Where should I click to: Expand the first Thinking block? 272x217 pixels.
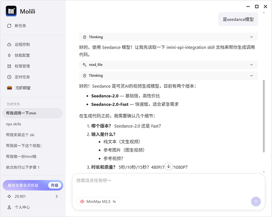point(168,37)
